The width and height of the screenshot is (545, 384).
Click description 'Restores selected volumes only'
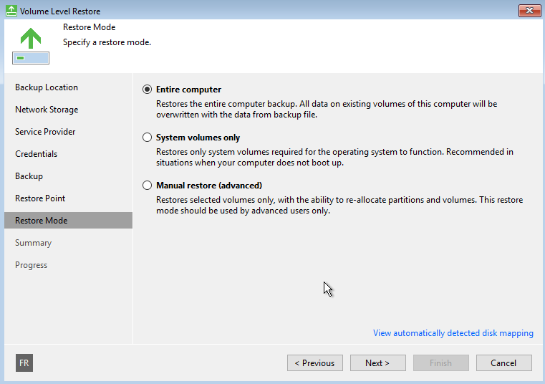(x=339, y=205)
